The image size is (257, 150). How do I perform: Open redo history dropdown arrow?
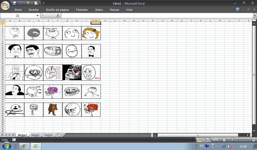pos(32,3)
